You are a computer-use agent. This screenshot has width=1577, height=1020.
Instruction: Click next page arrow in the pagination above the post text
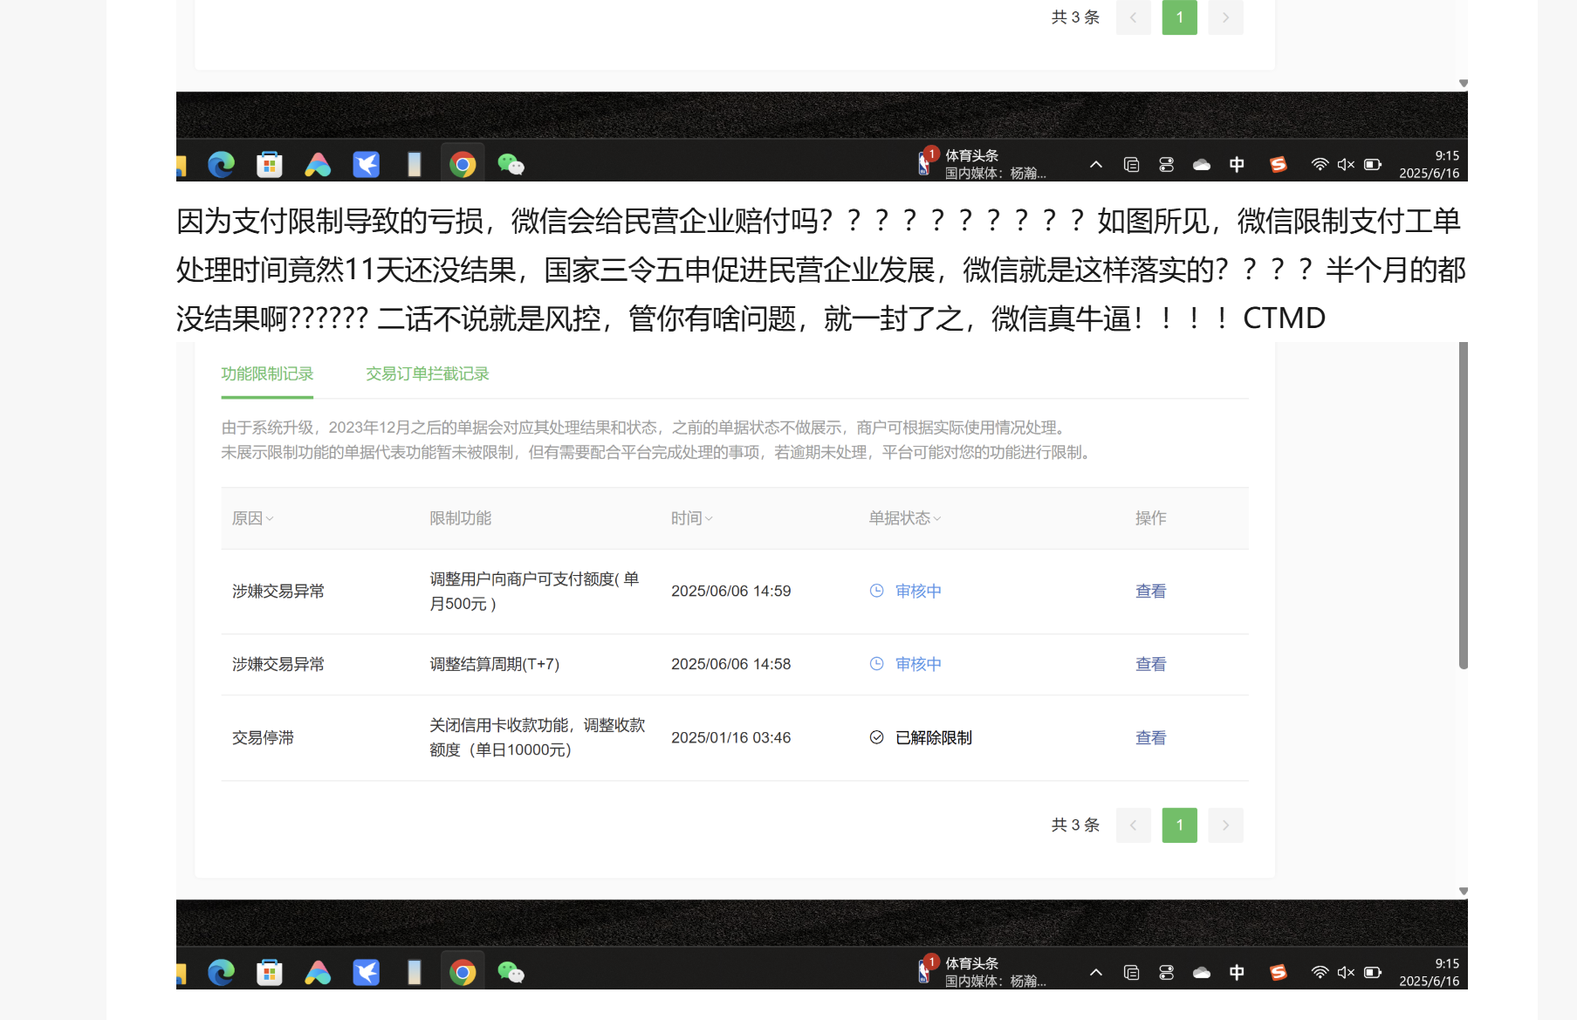(x=1226, y=17)
